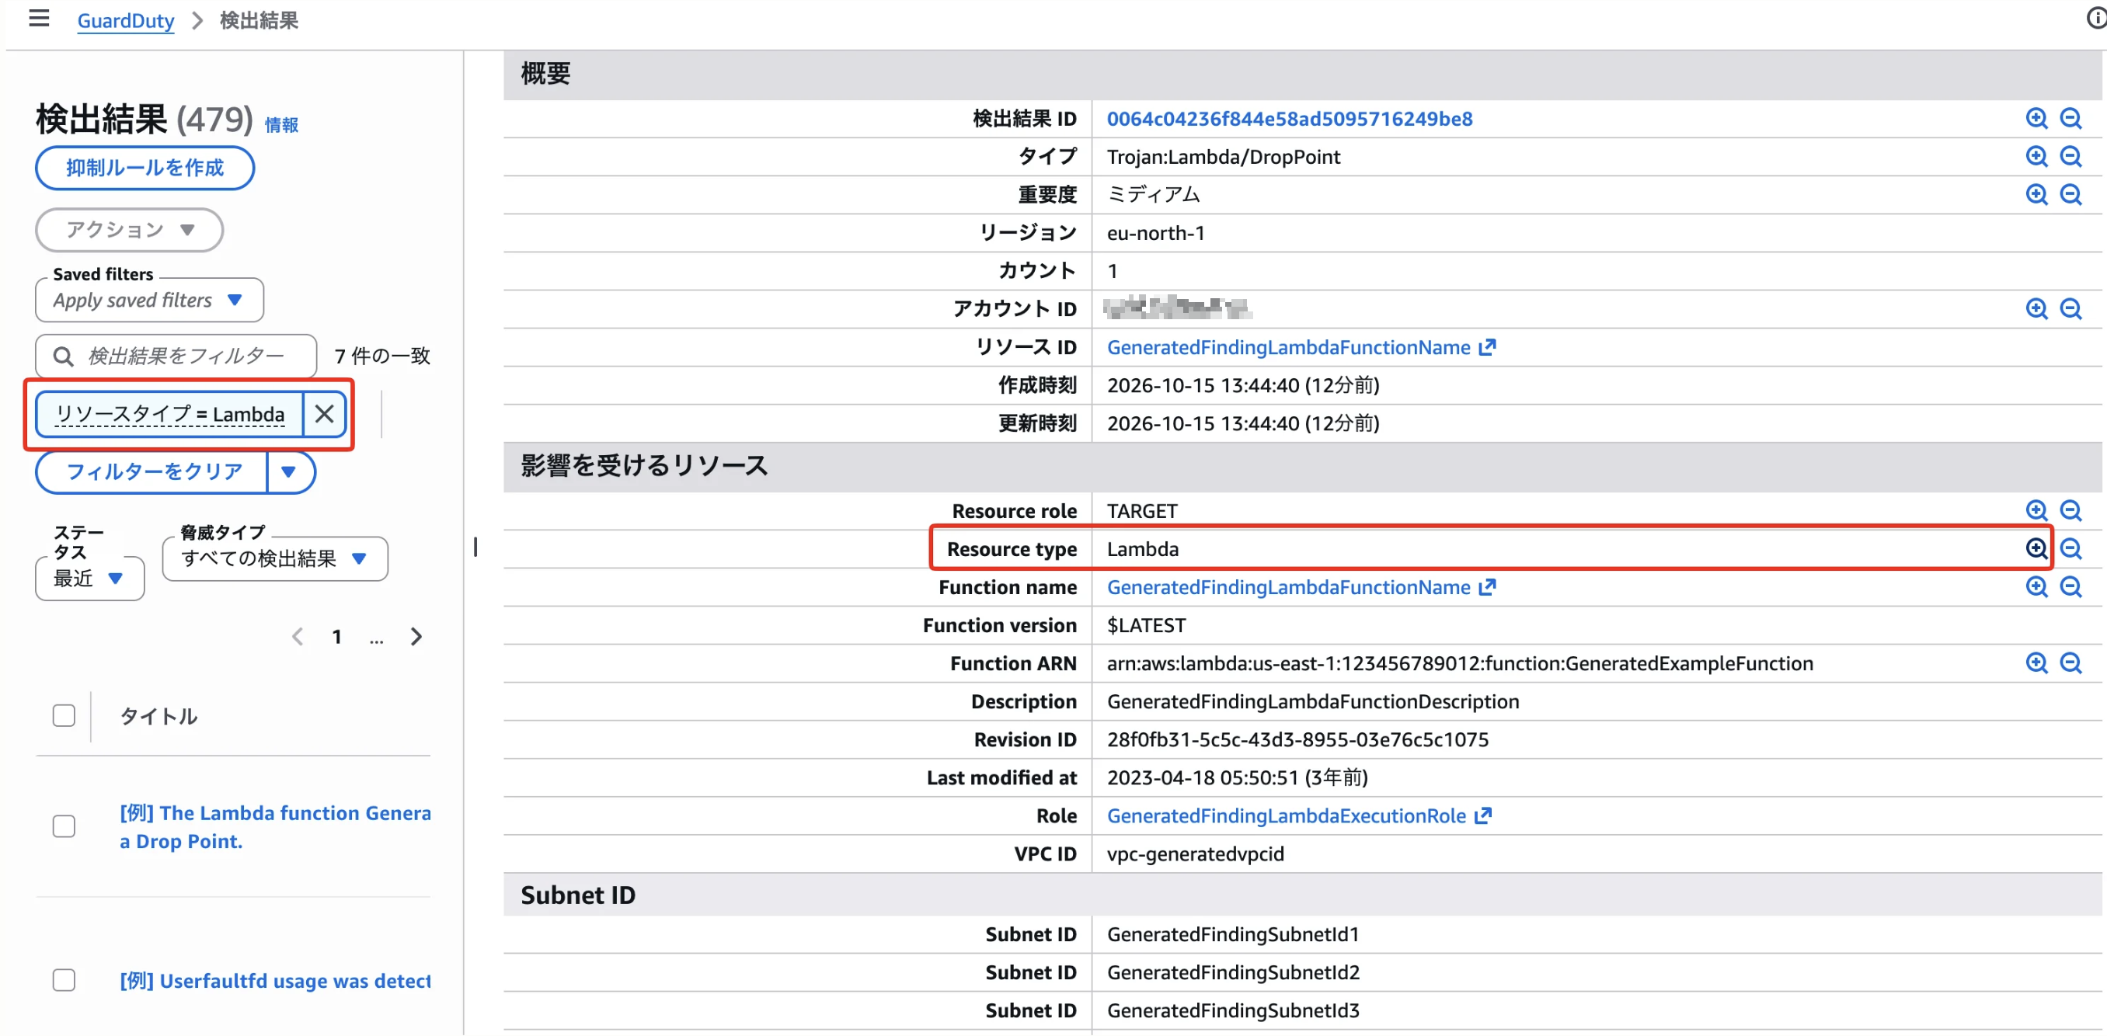Image resolution: width=2107 pixels, height=1036 pixels.
Task: Go to next page of findings
Action: pos(416,637)
